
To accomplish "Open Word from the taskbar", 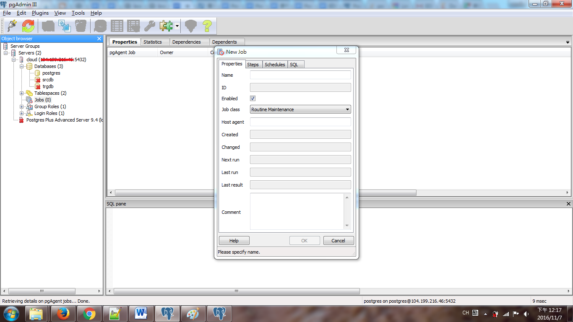I will [141, 314].
